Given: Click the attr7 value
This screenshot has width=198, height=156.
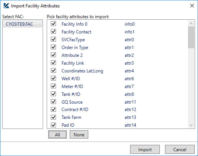Looking at the screenshot, I should click(x=129, y=87).
